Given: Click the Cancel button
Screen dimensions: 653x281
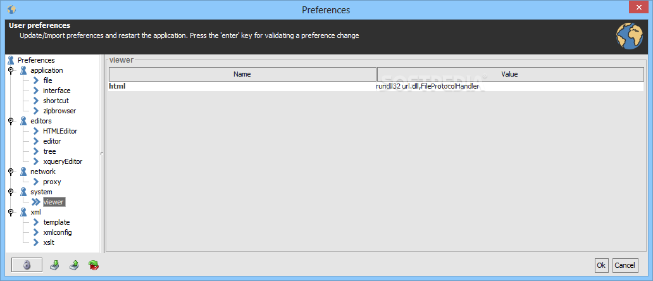Looking at the screenshot, I should tap(625, 265).
